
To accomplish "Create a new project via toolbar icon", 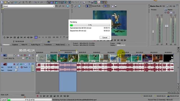I will click(2, 2).
